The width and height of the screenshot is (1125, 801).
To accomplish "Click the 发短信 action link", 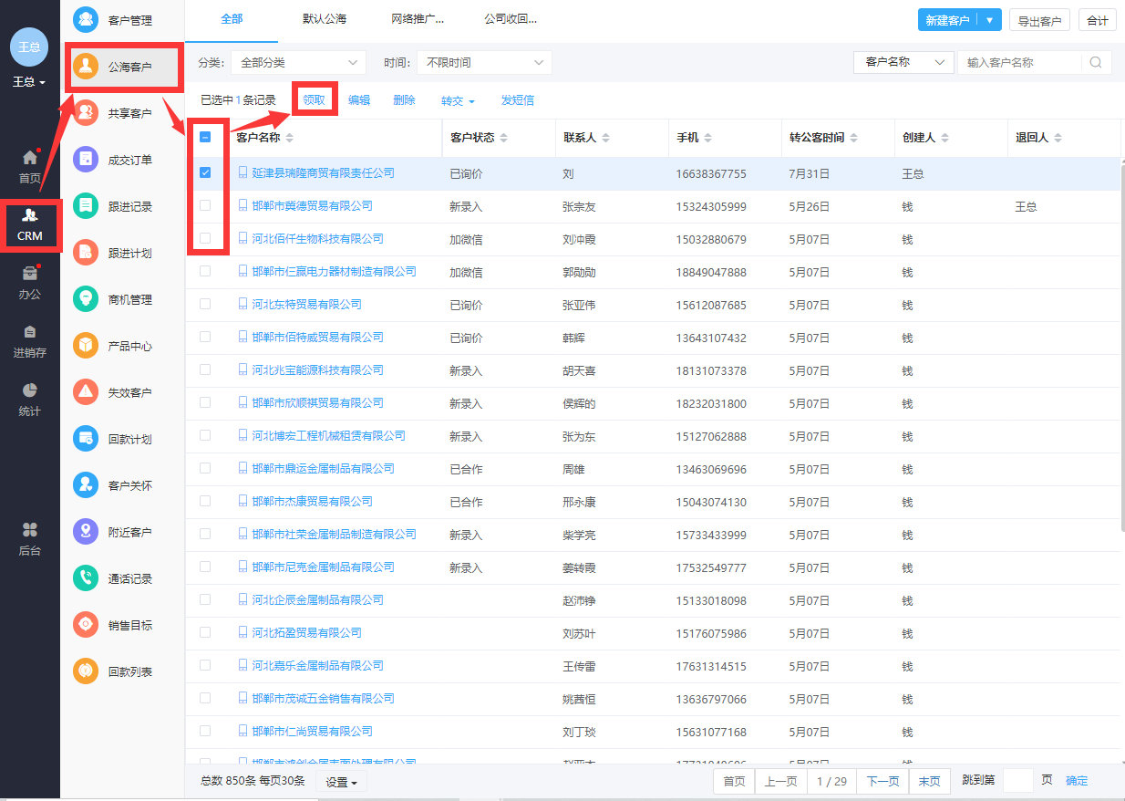I will click(x=517, y=100).
